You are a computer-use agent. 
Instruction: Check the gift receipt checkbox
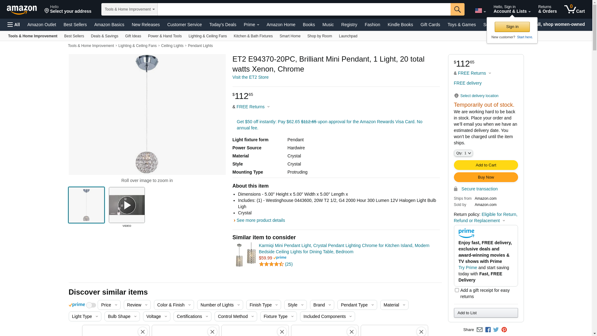click(x=457, y=290)
